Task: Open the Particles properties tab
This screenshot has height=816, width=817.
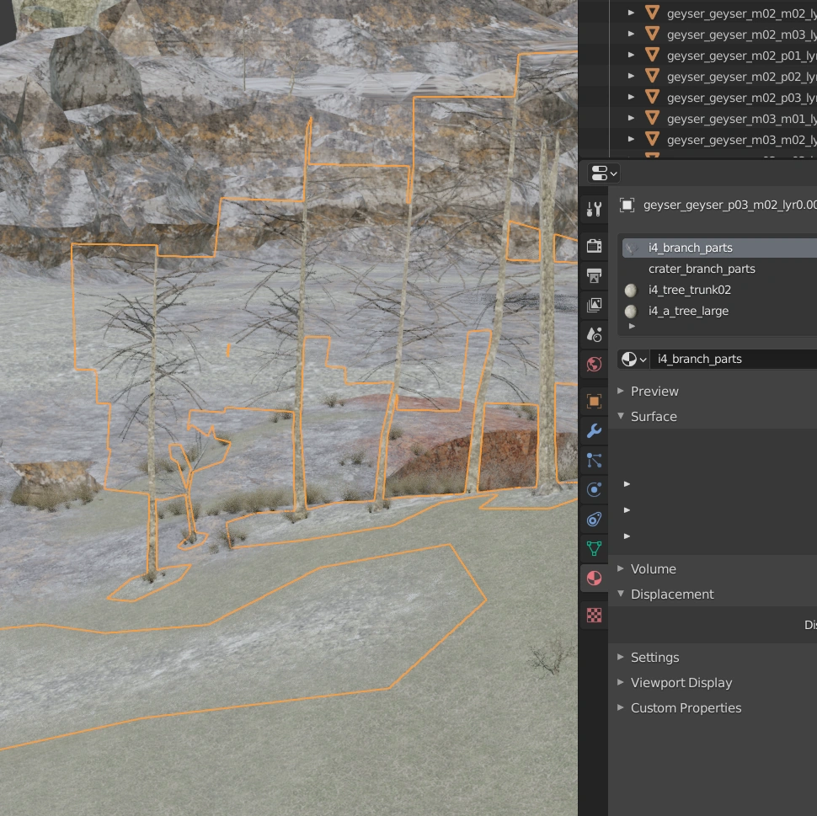Action: point(594,460)
